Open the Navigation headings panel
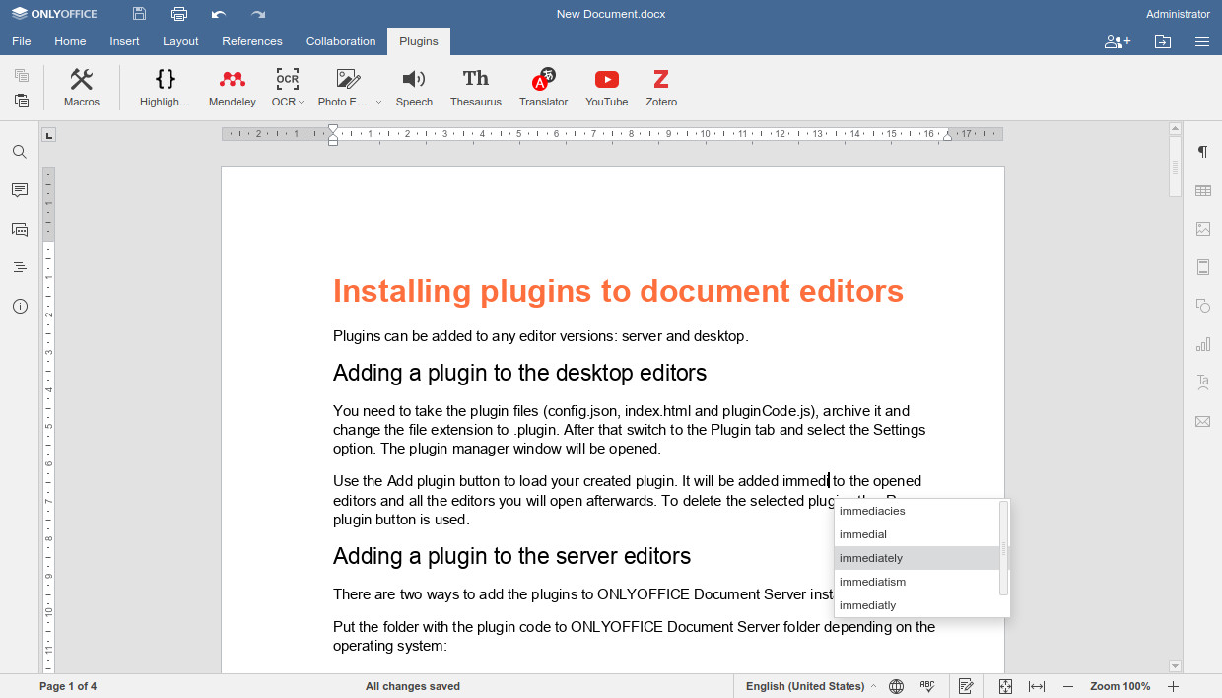 20,267
